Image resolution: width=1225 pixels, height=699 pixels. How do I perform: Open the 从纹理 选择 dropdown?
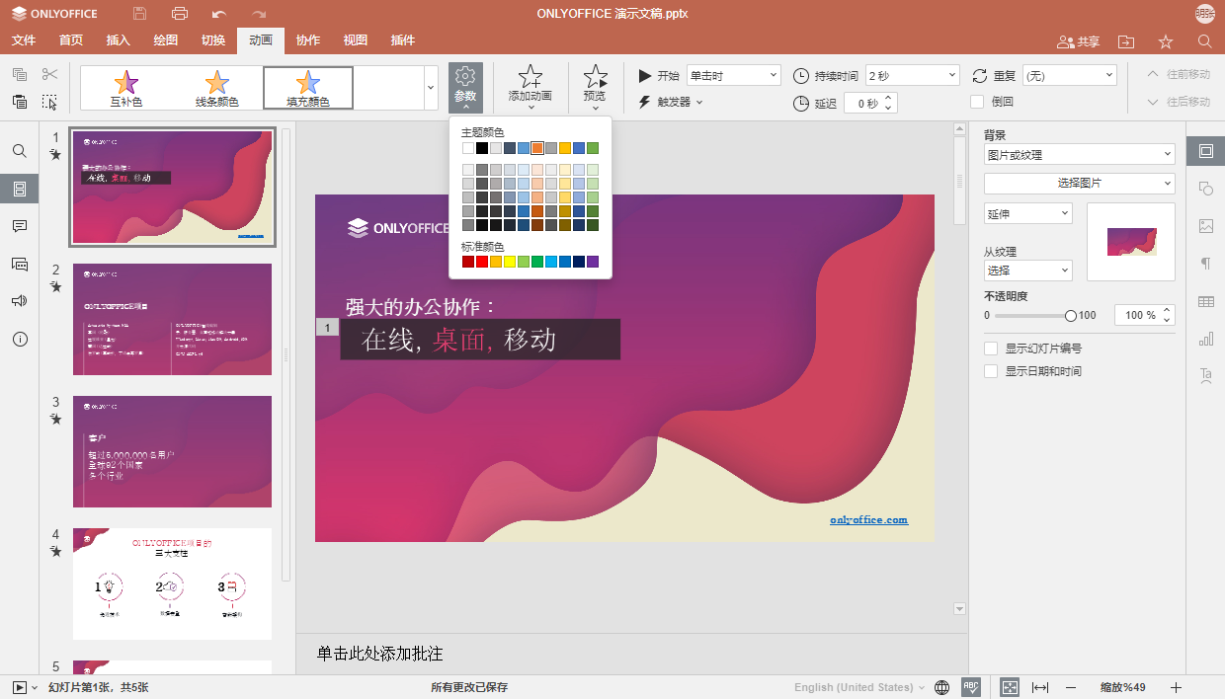pyautogui.click(x=1028, y=271)
